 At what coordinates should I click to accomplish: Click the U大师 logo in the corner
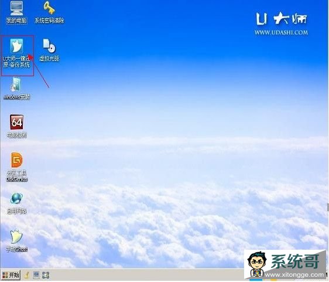pos(282,19)
